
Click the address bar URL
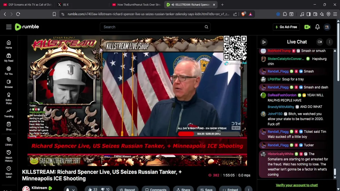point(148,14)
